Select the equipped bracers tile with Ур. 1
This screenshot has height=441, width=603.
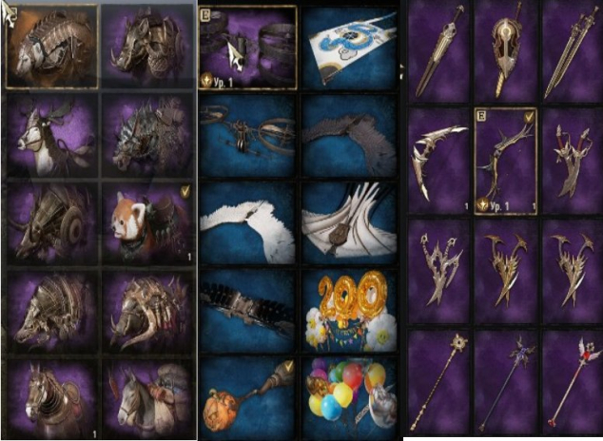click(x=248, y=48)
